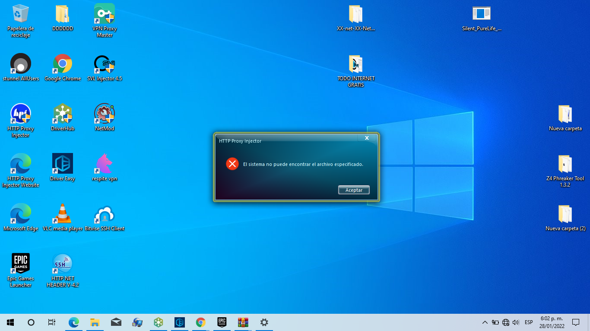Open the Control Panel icon in taskbar
Image resolution: width=590 pixels, height=331 pixels.
pos(137,322)
